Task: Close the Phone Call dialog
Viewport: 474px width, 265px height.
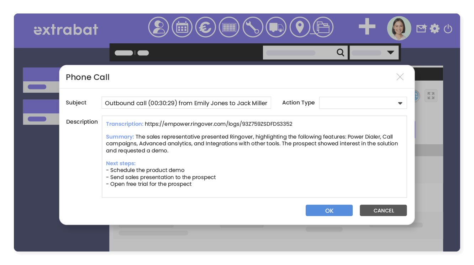Action: 400,77
